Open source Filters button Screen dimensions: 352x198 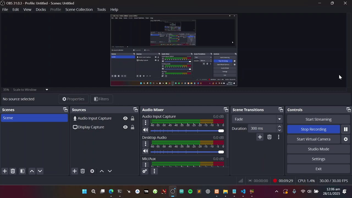(x=101, y=99)
